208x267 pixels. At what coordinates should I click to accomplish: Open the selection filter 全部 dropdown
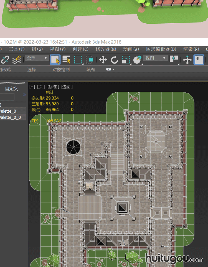[37, 58]
